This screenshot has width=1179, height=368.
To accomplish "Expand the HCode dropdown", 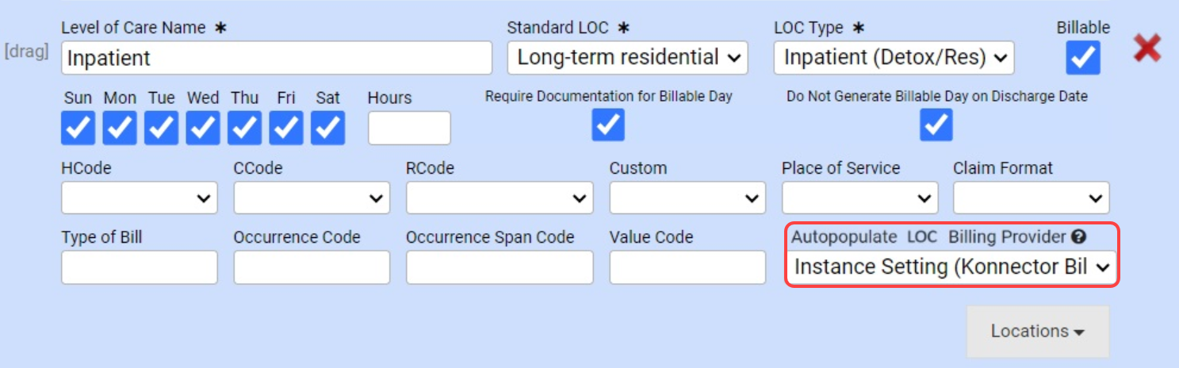I will tap(139, 198).
